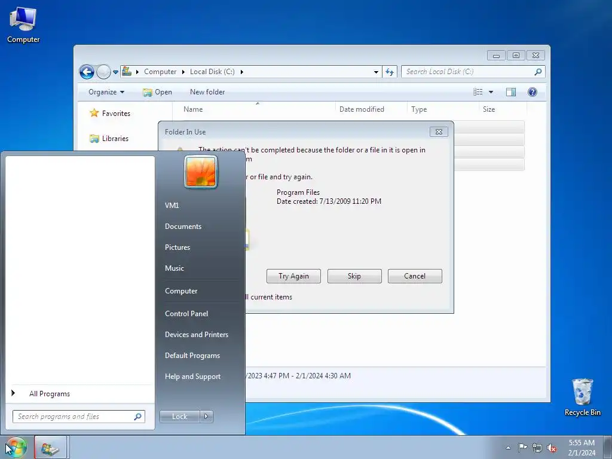This screenshot has height=459, width=612.
Task: Sort by the Type column header
Action: [x=443, y=109]
